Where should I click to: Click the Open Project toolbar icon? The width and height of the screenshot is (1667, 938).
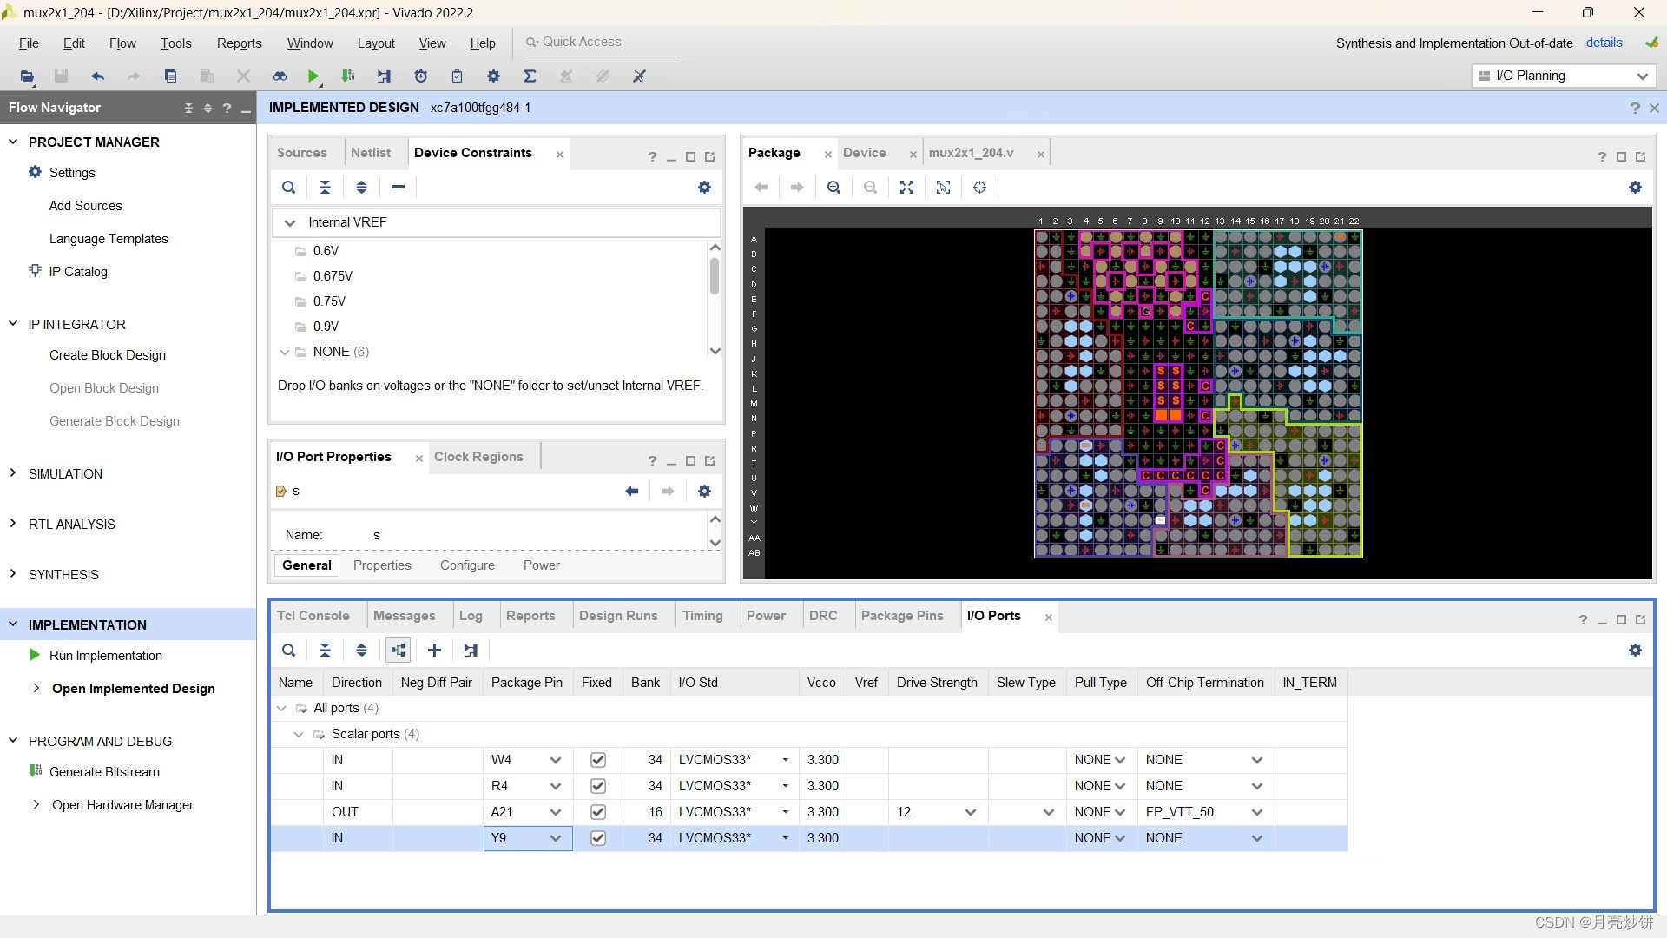pos(27,76)
